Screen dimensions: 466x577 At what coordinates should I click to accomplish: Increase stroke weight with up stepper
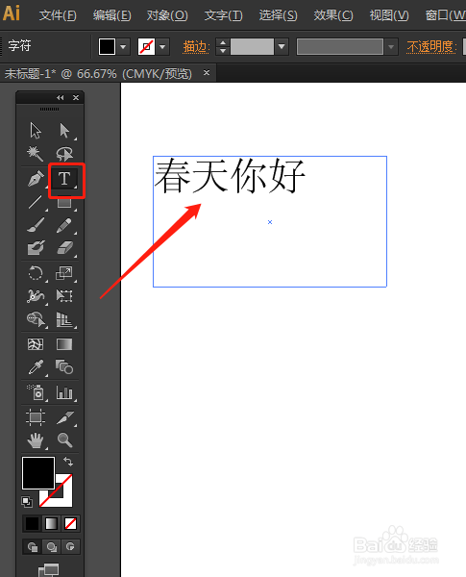point(223,42)
